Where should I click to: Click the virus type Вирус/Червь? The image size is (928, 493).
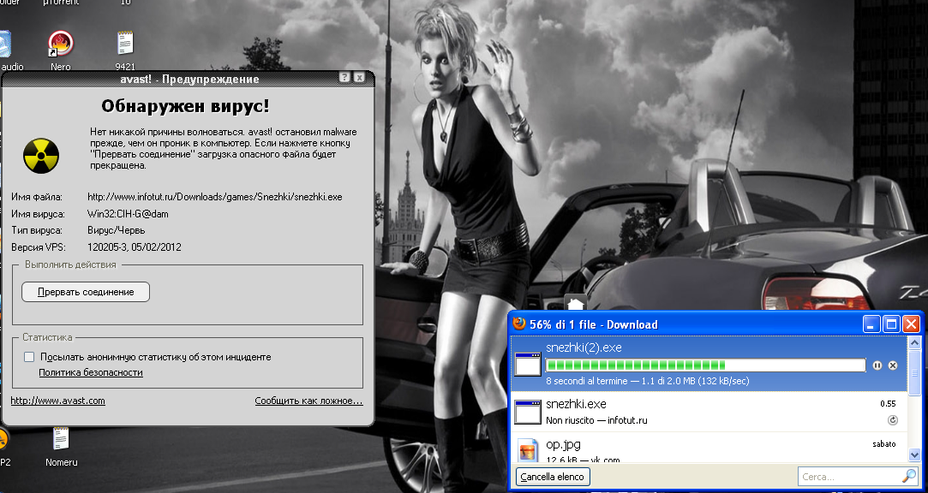click(116, 230)
